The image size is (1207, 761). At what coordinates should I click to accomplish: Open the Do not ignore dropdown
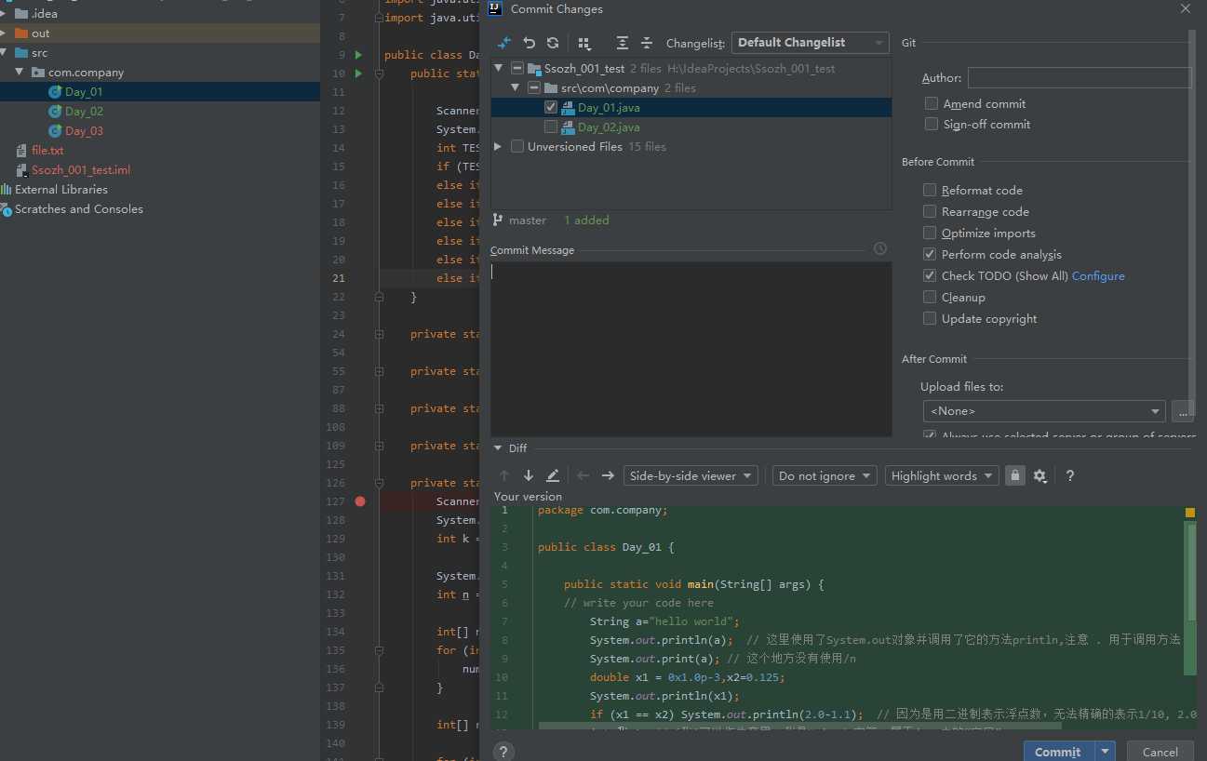(x=825, y=475)
